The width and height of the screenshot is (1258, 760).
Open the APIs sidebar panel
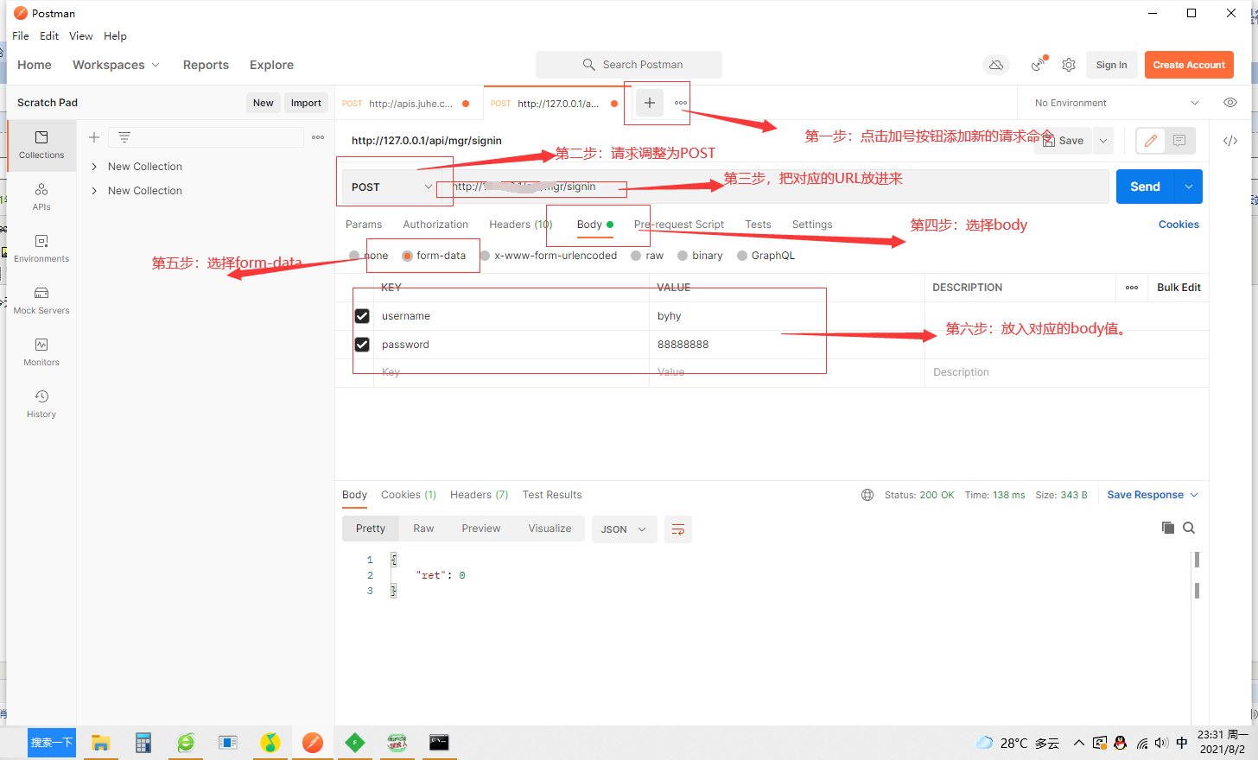pyautogui.click(x=41, y=196)
